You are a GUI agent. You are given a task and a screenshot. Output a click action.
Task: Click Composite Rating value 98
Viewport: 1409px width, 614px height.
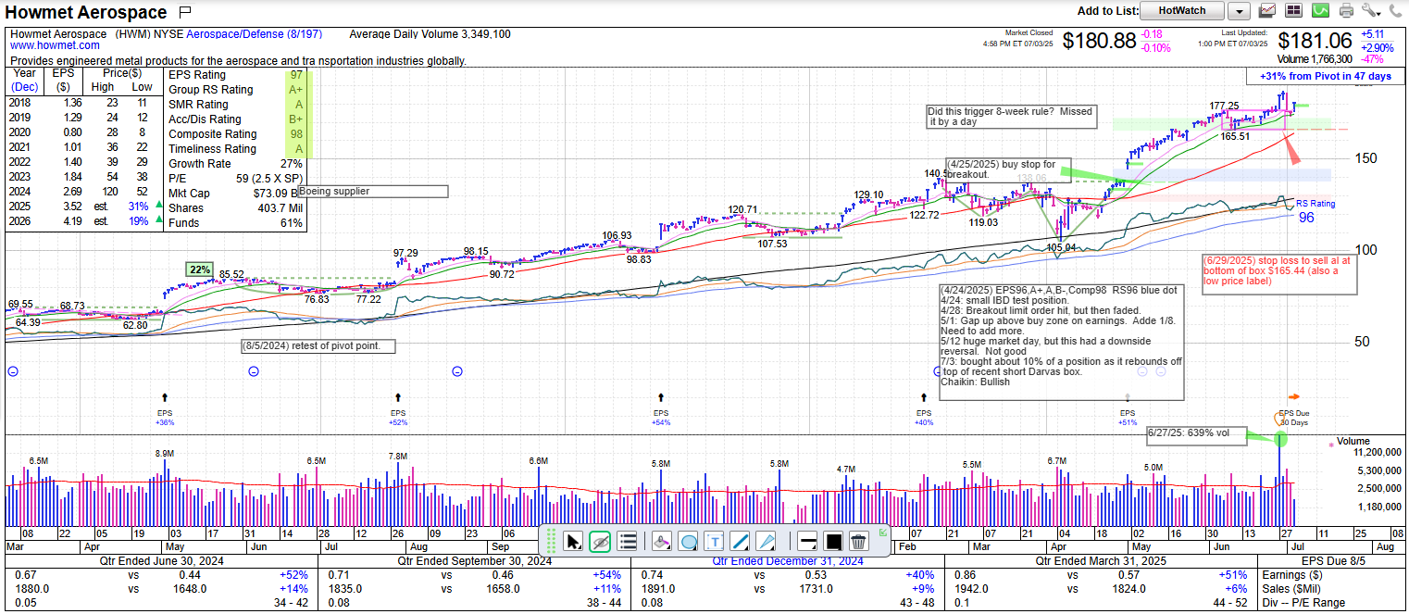(x=296, y=134)
